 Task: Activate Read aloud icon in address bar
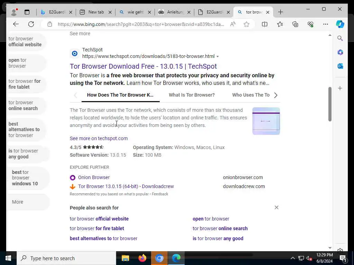tap(233, 24)
